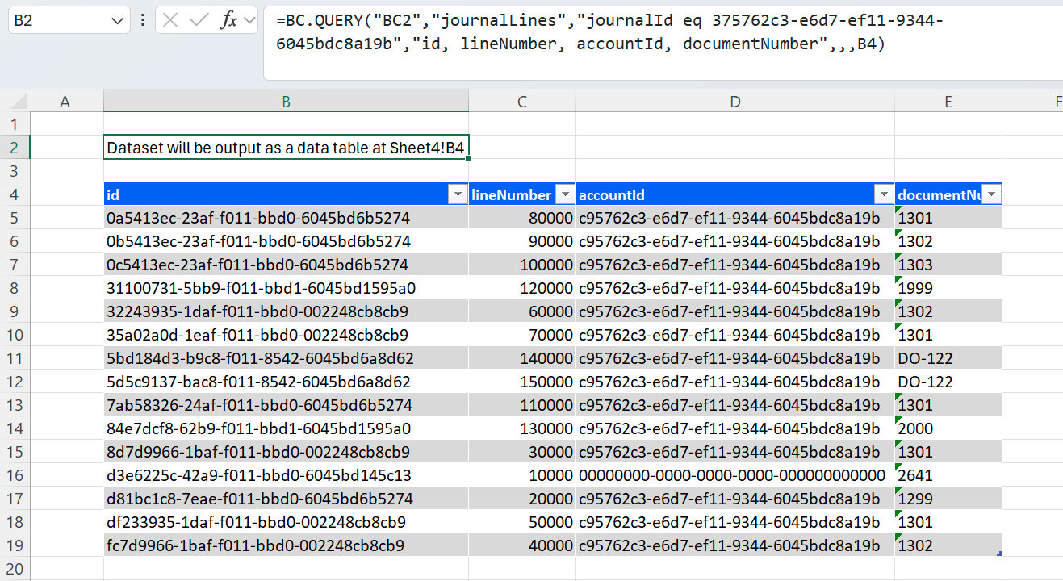Open the documentNumber column filter dropdown
Viewport: 1063px width, 581px height.
coord(991,194)
